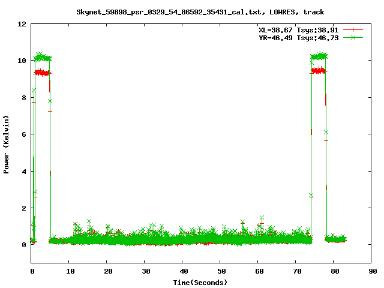This screenshot has width=384, height=288.
Task: Click x-axis tick label 60
Action: pos(259,271)
